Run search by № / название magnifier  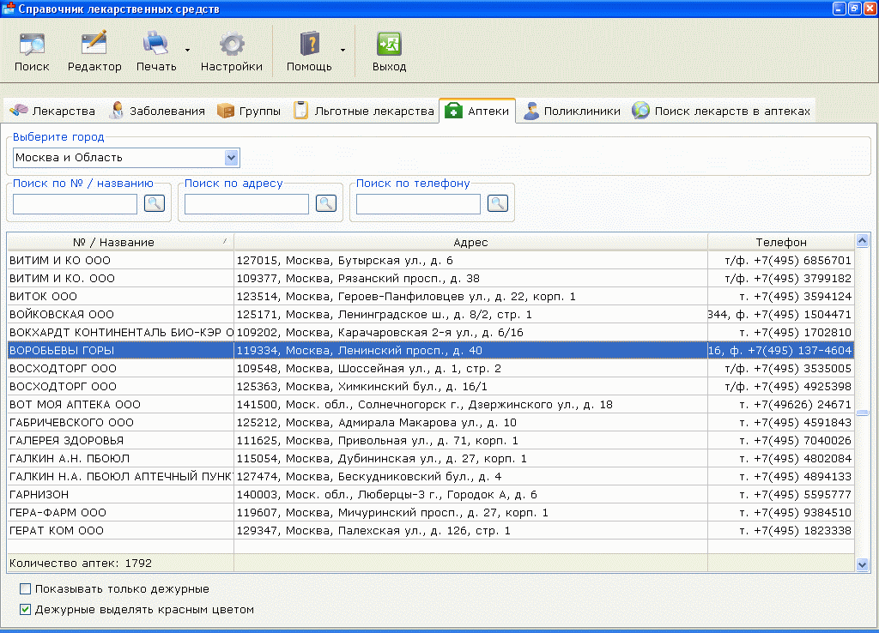[x=155, y=203]
